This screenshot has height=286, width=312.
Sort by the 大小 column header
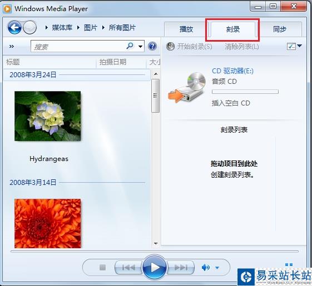154,62
